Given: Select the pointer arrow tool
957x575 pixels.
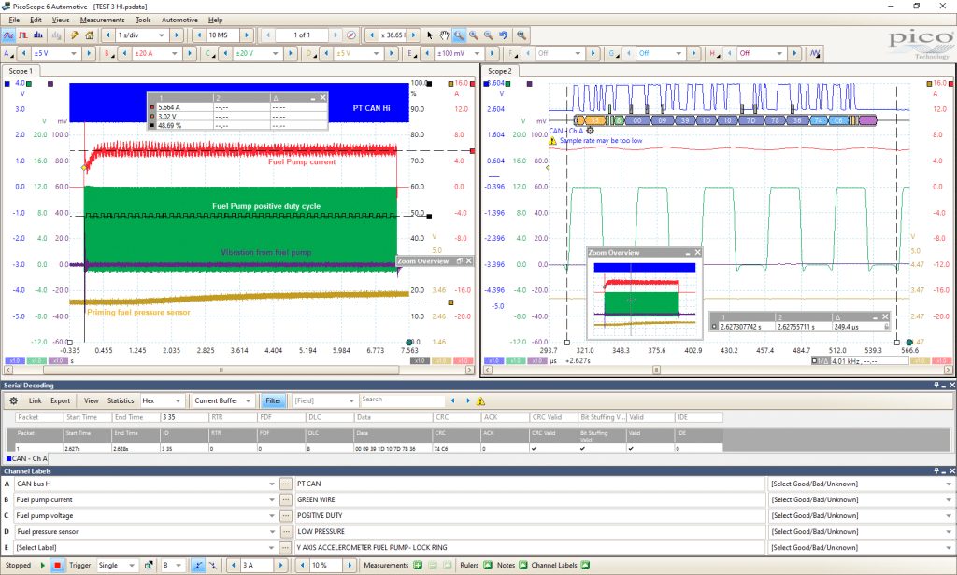Looking at the screenshot, I should tap(430, 35).
